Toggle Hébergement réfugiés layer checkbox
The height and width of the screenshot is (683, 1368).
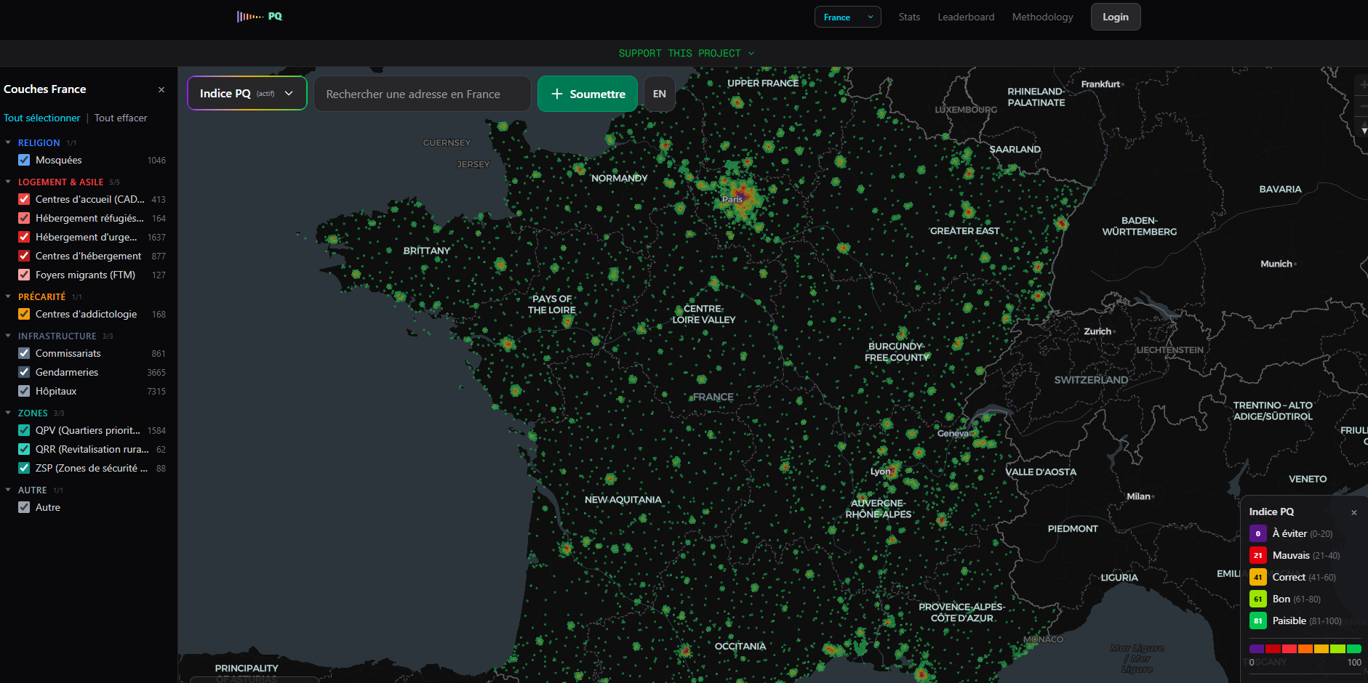point(24,218)
